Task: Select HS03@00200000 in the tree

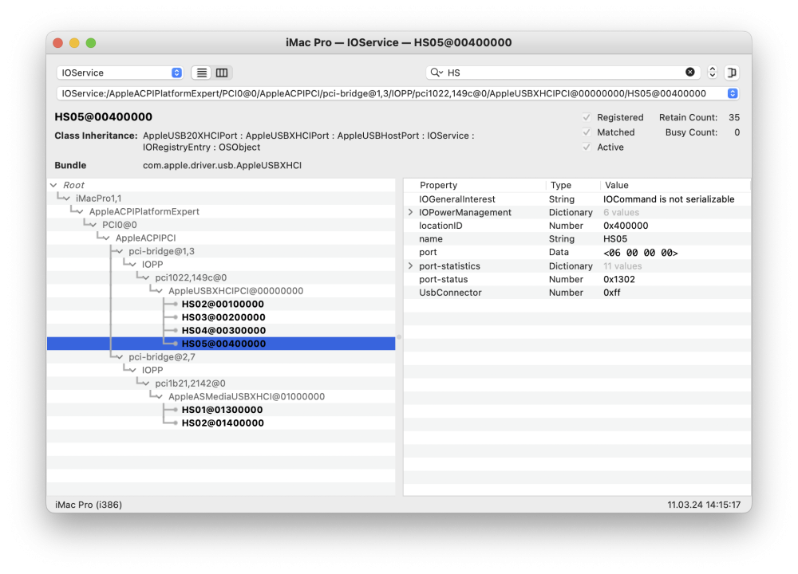Action: pos(223,317)
